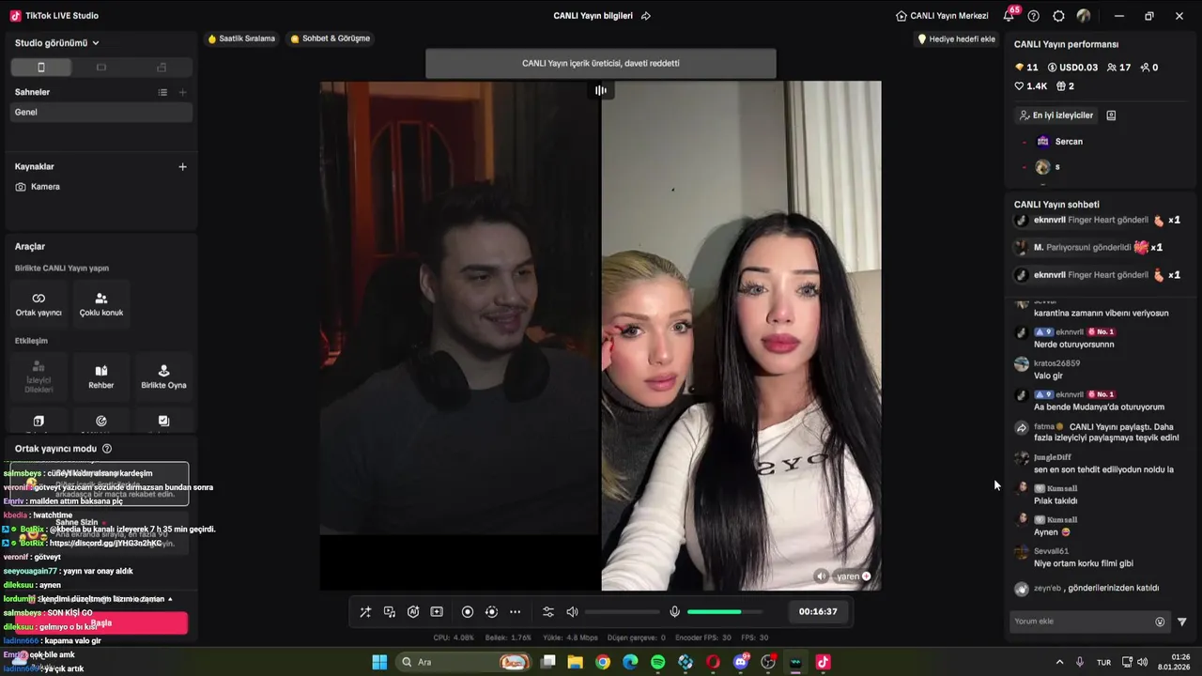Click the share arrow beside CANLI Yayın bilgileri
The width and height of the screenshot is (1202, 676).
[x=646, y=16]
